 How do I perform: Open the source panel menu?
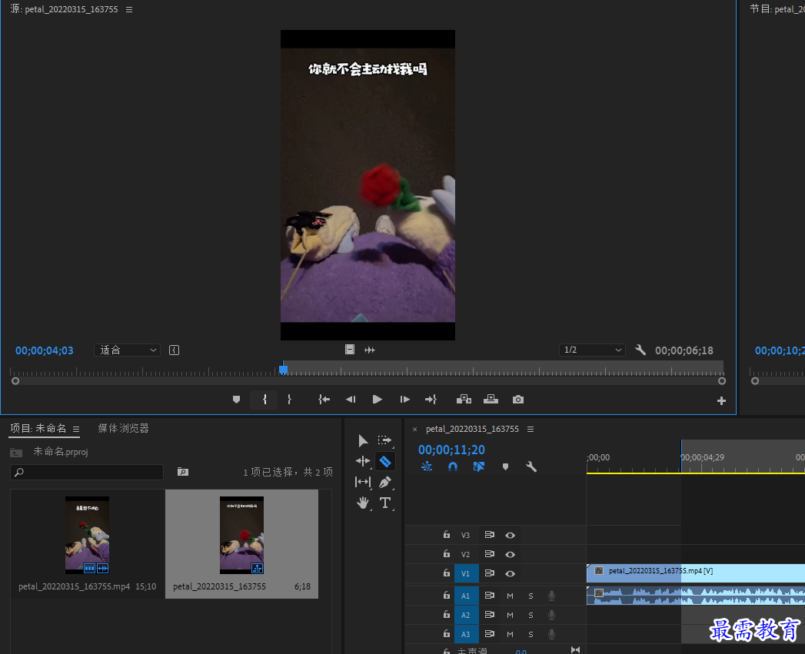[x=129, y=9]
